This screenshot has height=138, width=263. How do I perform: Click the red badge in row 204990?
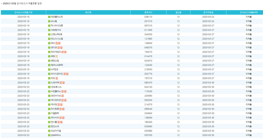[x=62, y=96]
